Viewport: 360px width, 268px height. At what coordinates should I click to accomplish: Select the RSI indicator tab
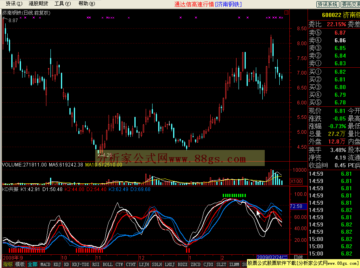coord(96,264)
